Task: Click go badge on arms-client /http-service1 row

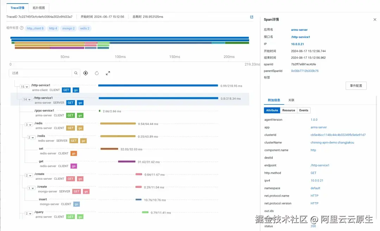Action: [76, 90]
